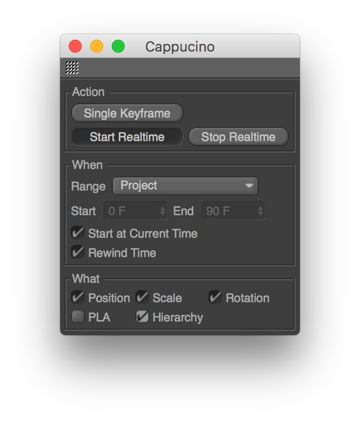Stop realtime recording
360x421 pixels.
239,137
